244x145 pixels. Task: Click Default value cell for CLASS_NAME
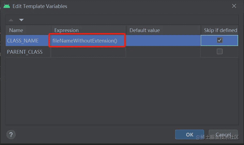[163, 41]
